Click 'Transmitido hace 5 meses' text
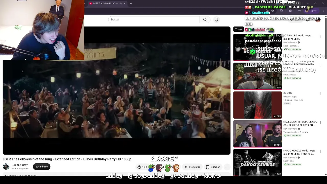The image size is (327, 184). pos(296,132)
